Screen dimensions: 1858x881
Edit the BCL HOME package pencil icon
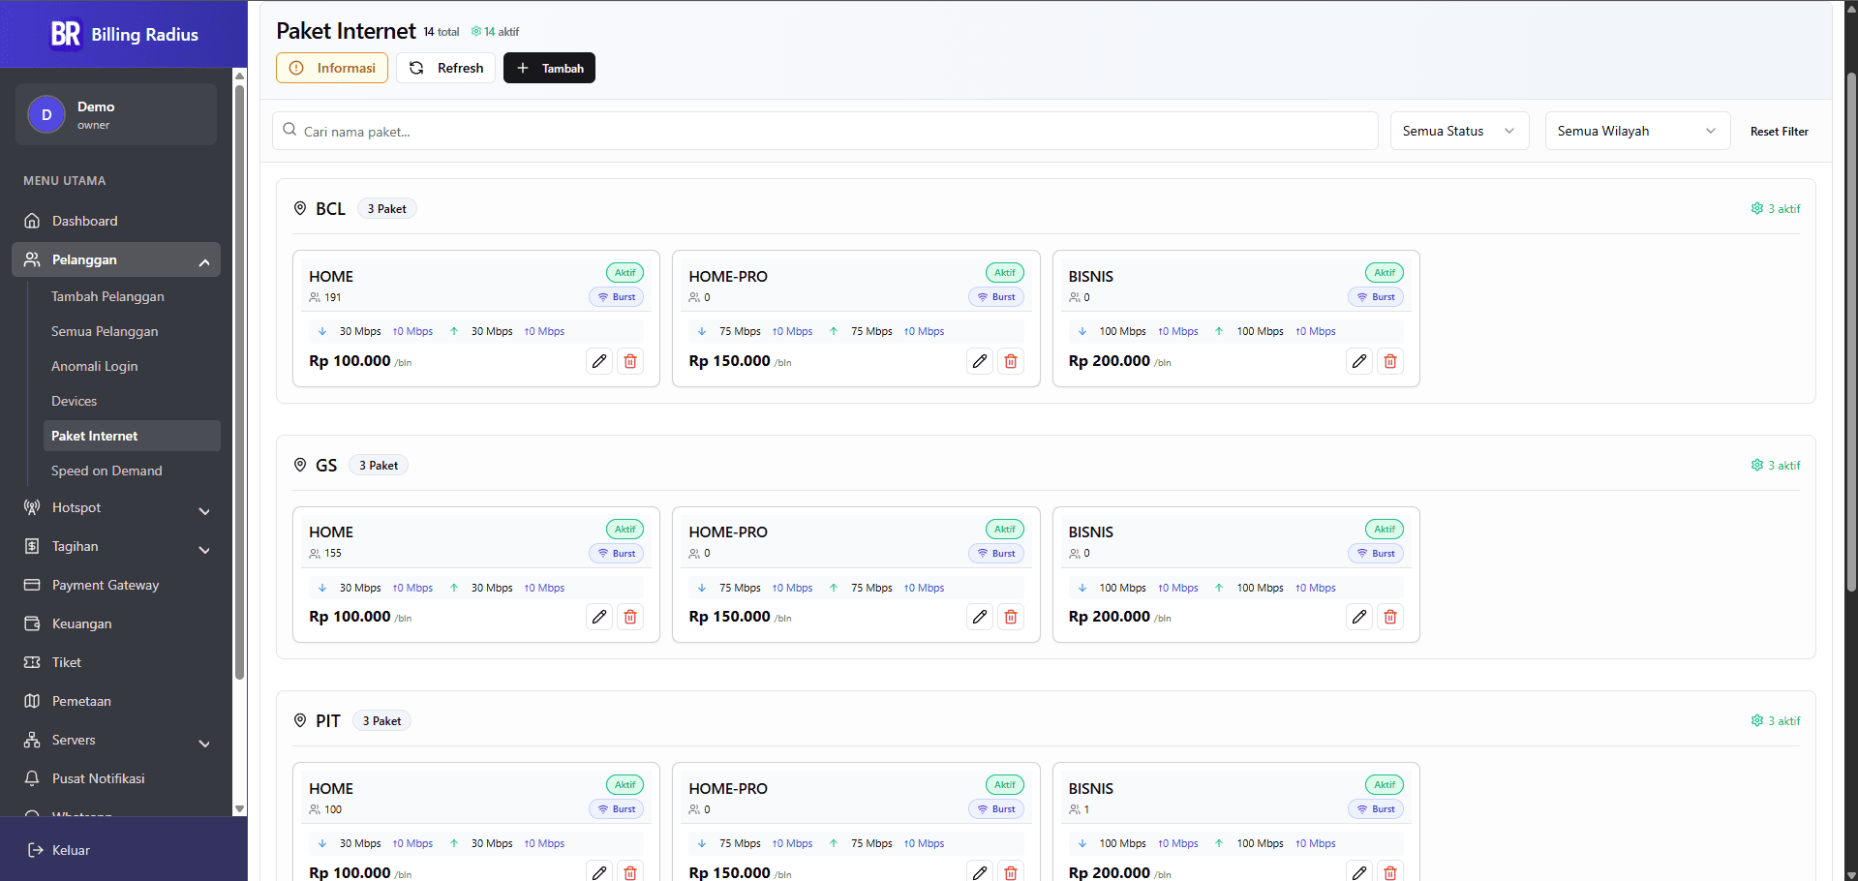click(599, 361)
